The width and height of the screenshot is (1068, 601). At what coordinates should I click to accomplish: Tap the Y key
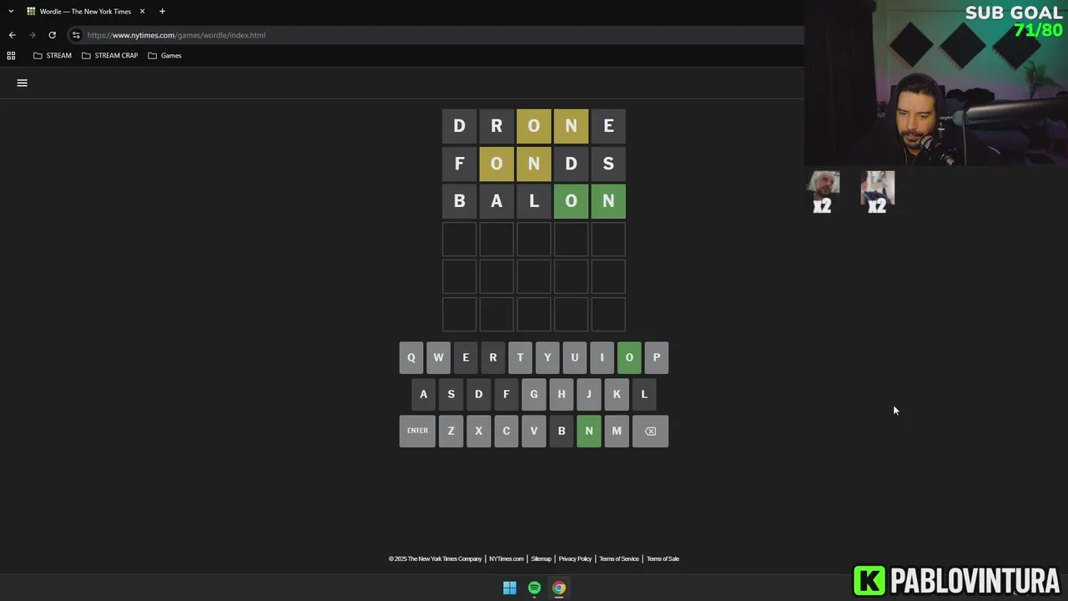pyautogui.click(x=547, y=357)
